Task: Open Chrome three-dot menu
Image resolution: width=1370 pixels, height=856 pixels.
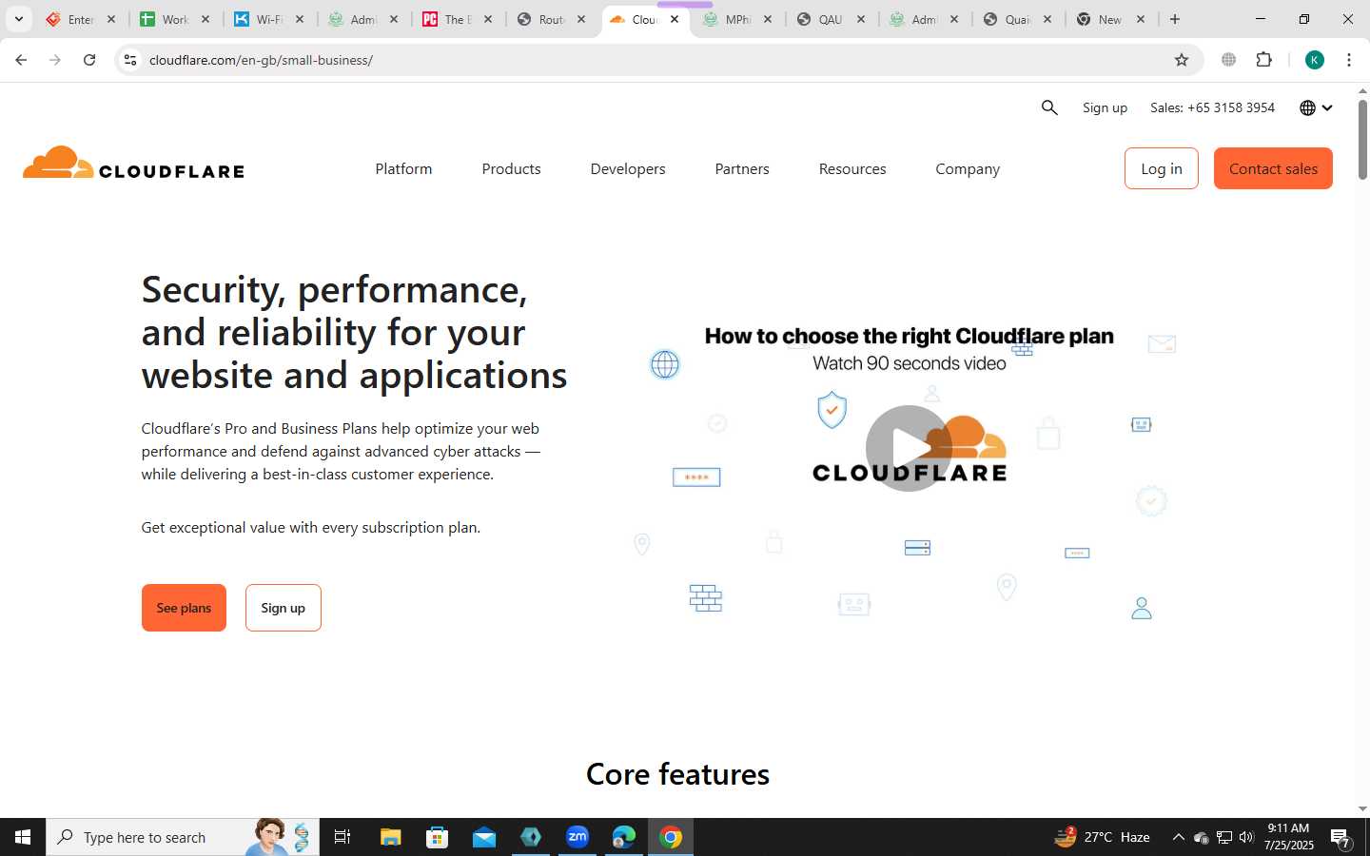Action: click(x=1349, y=60)
